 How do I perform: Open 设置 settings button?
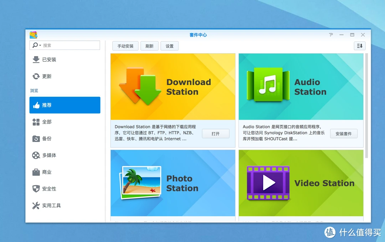[x=169, y=46]
